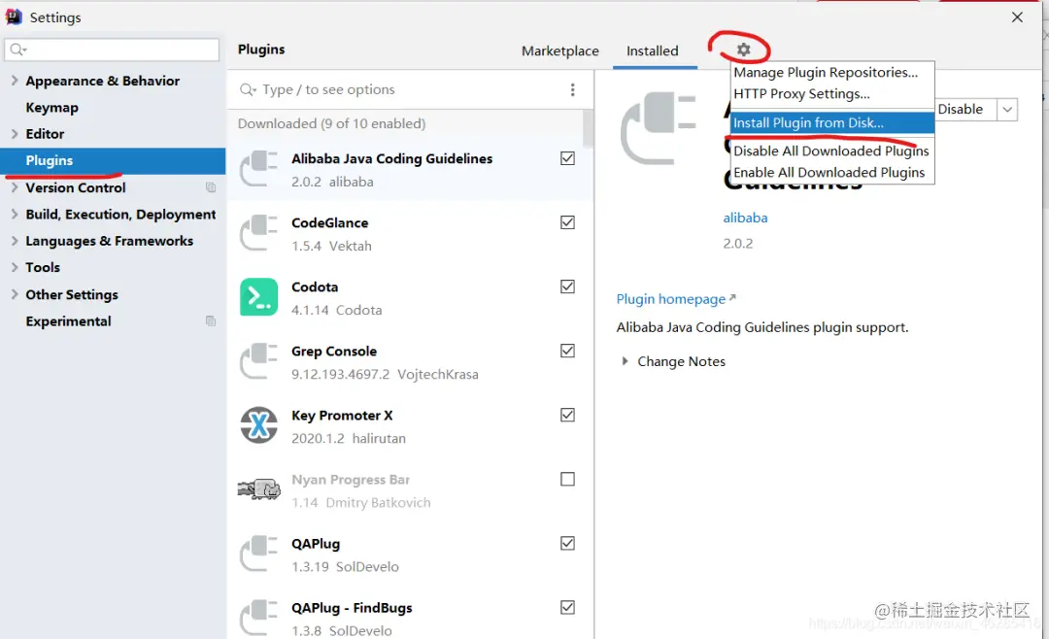This screenshot has width=1049, height=639.
Task: Select Keymap in settings tree
Action: (x=51, y=107)
